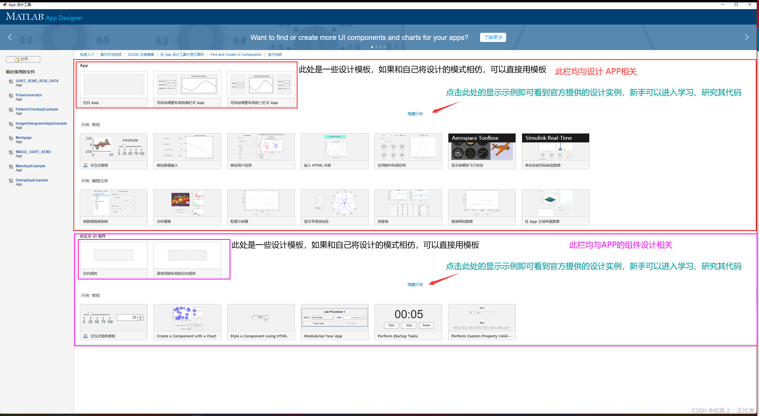Open recent file Mortgage
The width and height of the screenshot is (759, 416).
24,138
